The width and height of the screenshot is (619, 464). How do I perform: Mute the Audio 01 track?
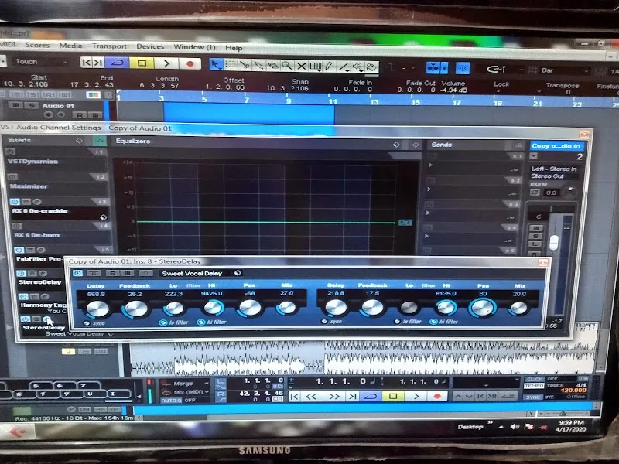coord(15,105)
